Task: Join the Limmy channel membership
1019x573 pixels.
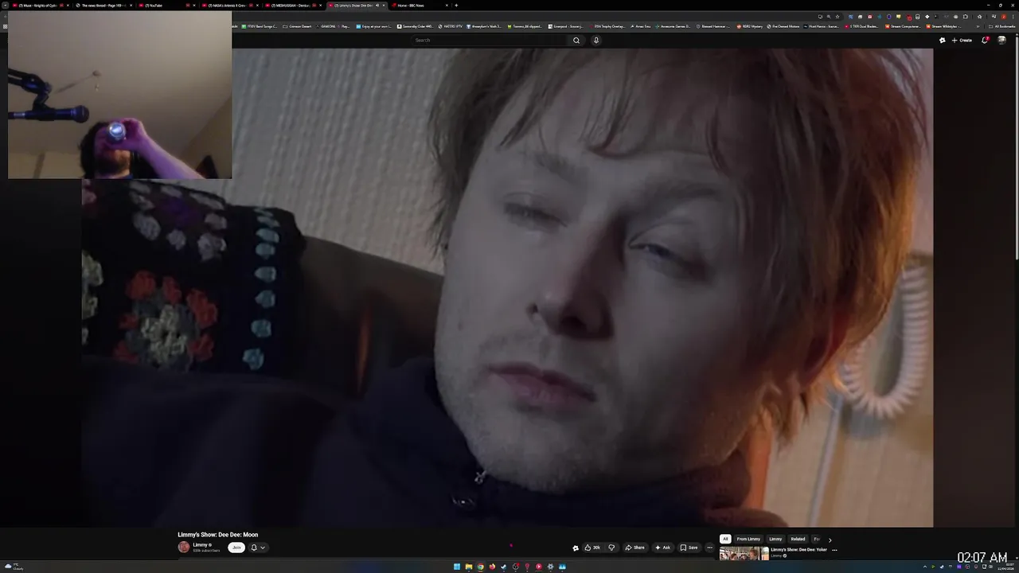Action: coord(236,548)
